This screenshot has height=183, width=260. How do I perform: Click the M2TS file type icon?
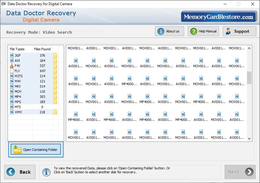pos(12,76)
